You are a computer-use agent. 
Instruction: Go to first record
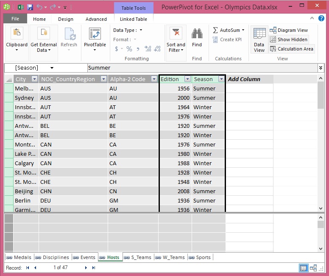point(28,268)
